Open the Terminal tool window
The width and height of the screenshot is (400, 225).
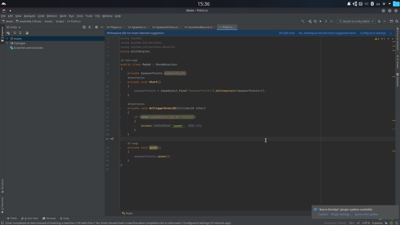(x=49, y=218)
